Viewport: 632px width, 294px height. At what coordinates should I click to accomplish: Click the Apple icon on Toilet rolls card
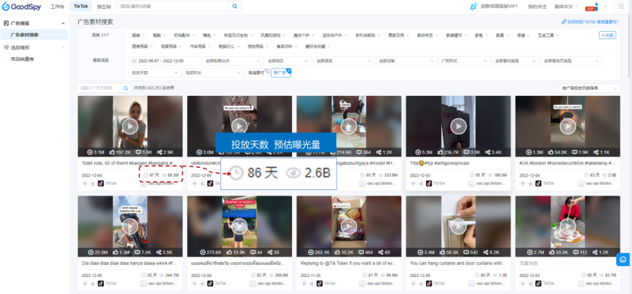tap(93, 183)
